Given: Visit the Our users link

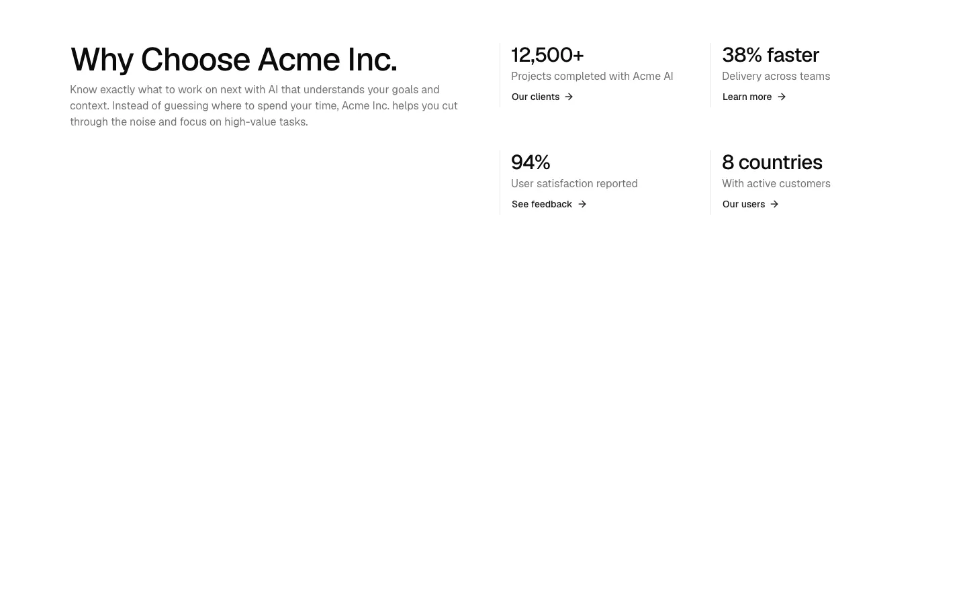Looking at the screenshot, I should click(751, 204).
